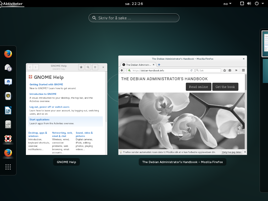268x201 pixels.
Task: Launch the top Firefox icon in dash
Action: pyautogui.click(x=8, y=54)
